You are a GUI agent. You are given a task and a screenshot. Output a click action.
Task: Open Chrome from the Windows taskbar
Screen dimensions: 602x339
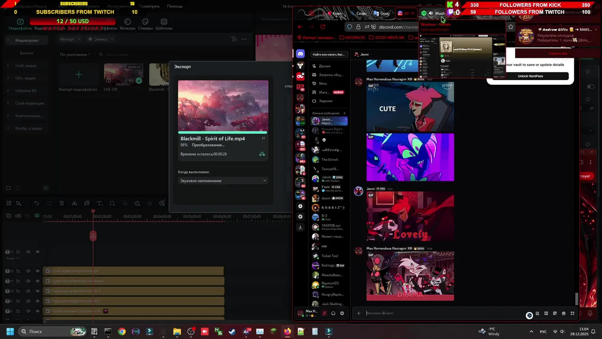pyautogui.click(x=122, y=331)
